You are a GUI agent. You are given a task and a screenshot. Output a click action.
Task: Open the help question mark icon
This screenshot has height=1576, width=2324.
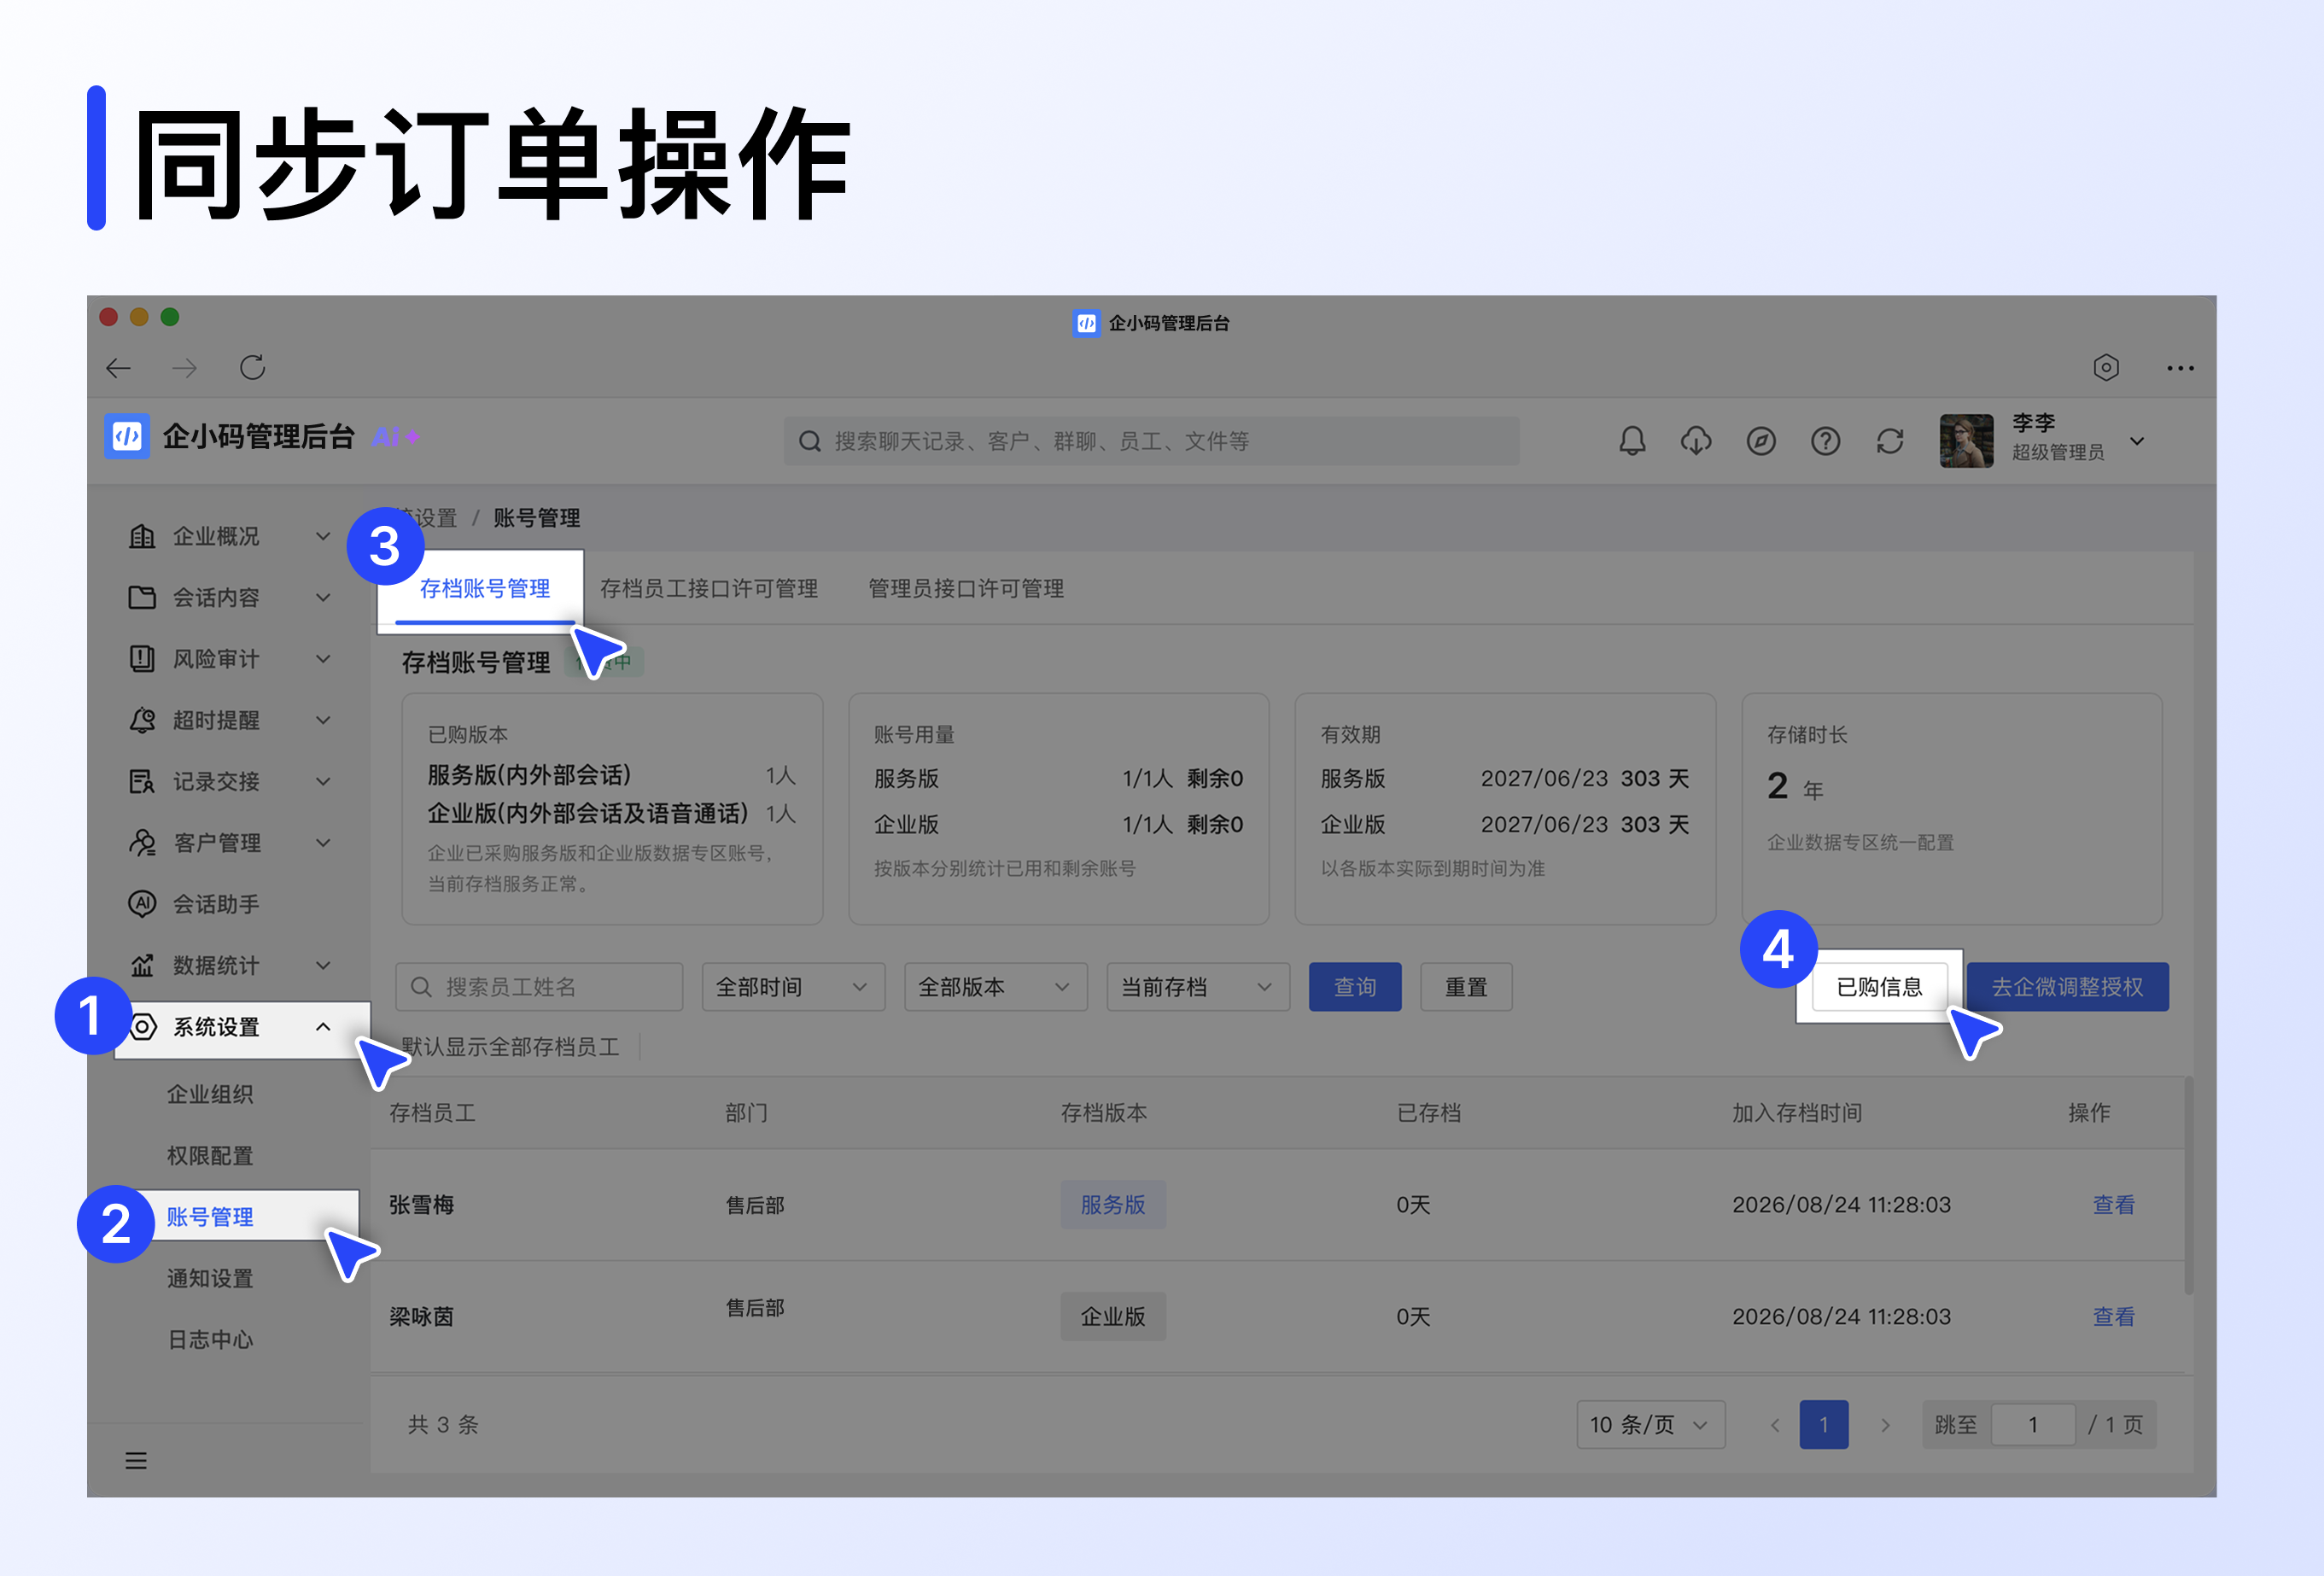pyautogui.click(x=1825, y=441)
